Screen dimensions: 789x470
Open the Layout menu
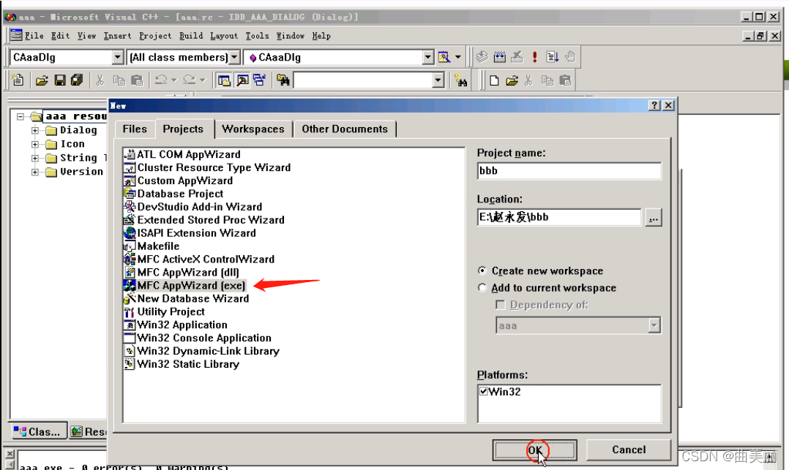(x=224, y=36)
